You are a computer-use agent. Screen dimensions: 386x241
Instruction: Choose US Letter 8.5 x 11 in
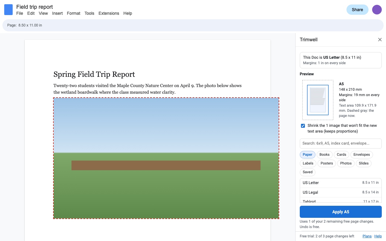point(341,183)
